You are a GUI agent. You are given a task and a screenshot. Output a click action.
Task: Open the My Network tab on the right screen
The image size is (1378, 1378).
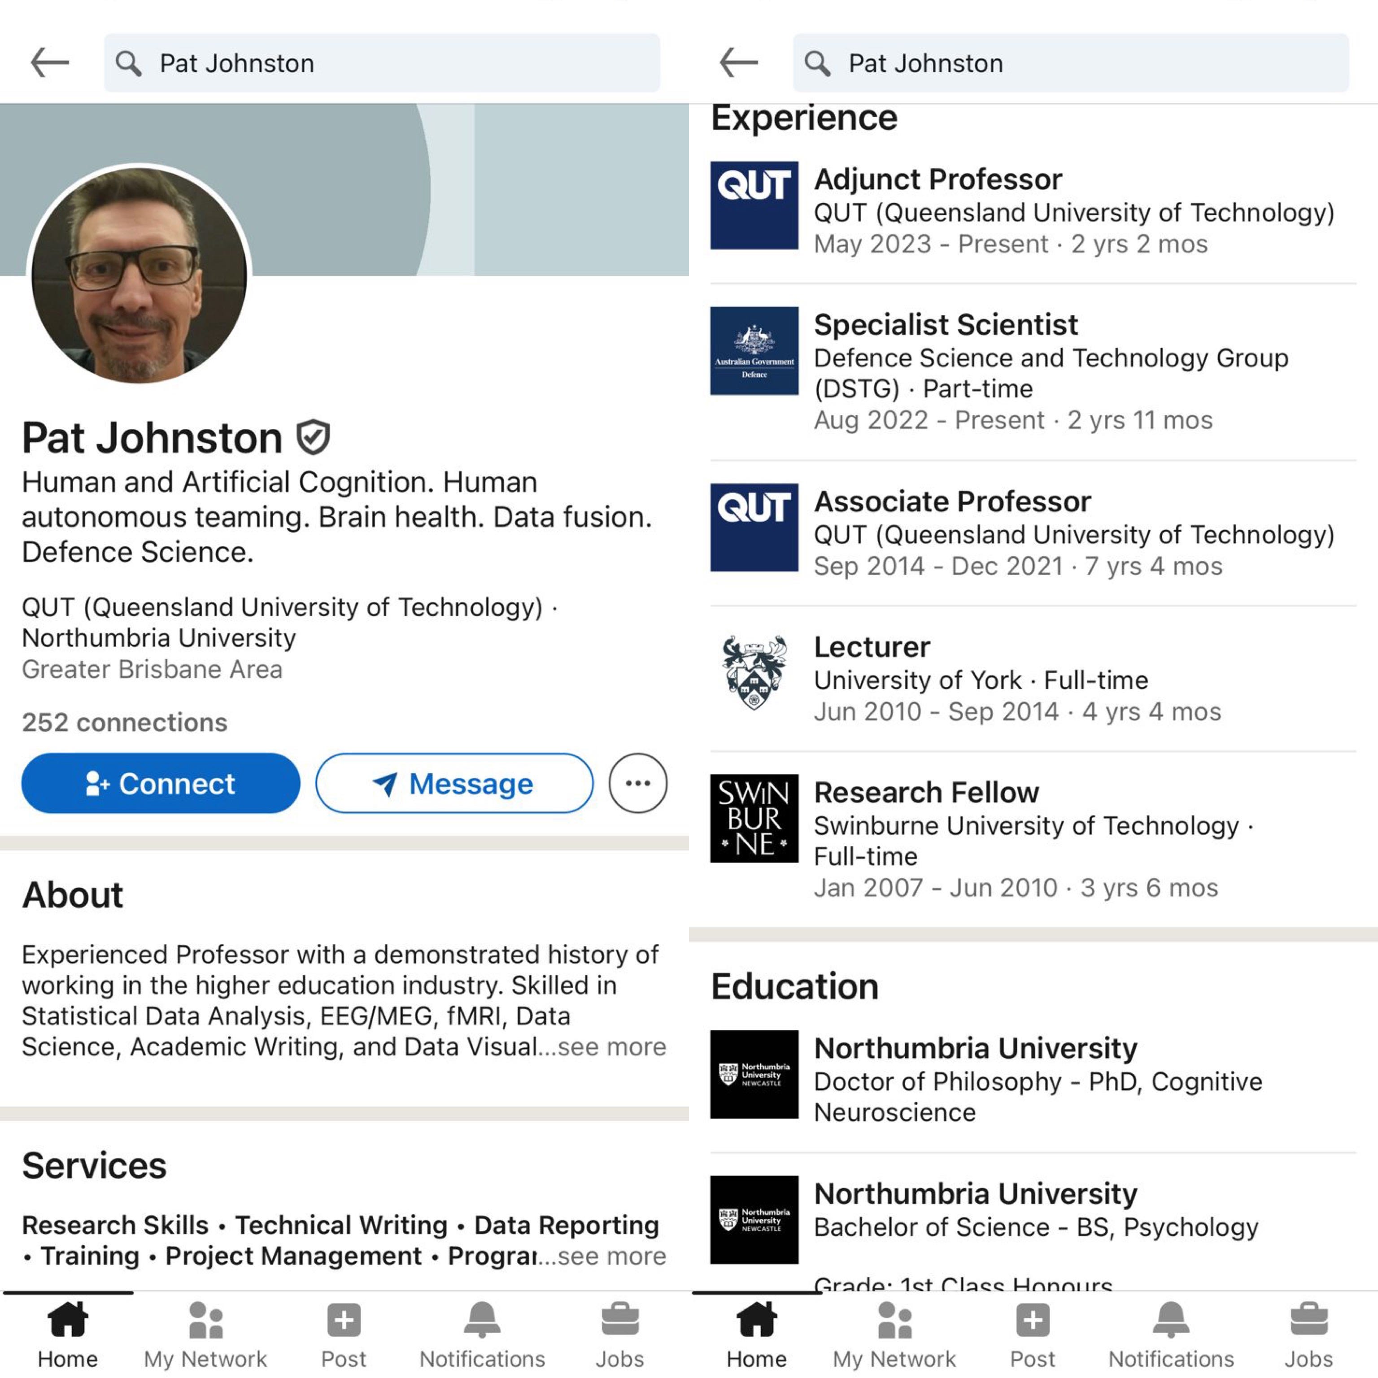894,1334
